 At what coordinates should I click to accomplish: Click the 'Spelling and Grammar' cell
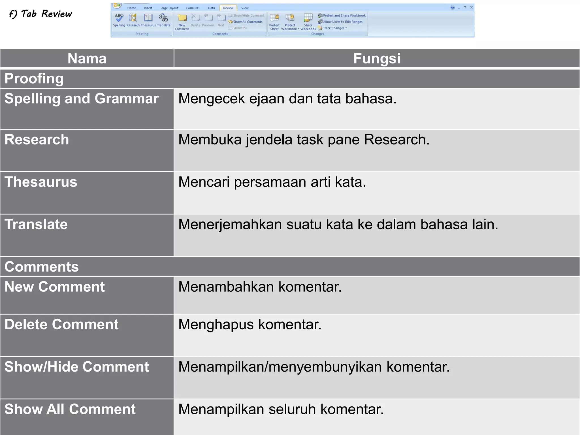[87, 109]
